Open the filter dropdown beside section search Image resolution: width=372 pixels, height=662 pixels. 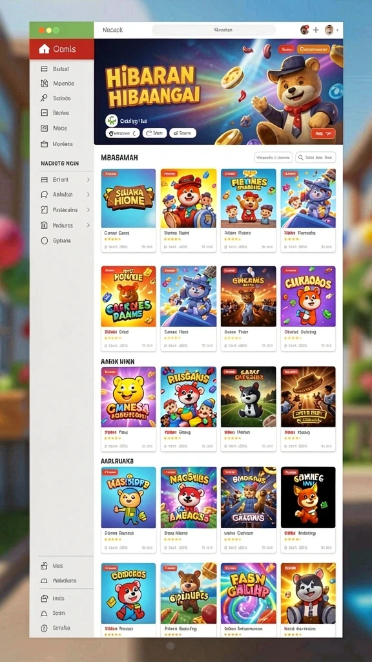(273, 158)
